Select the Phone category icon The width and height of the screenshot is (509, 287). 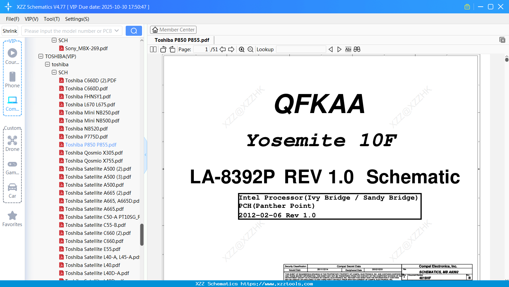point(12,80)
